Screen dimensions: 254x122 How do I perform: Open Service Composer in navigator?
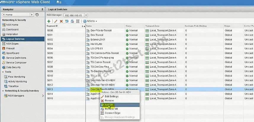pos(16,63)
